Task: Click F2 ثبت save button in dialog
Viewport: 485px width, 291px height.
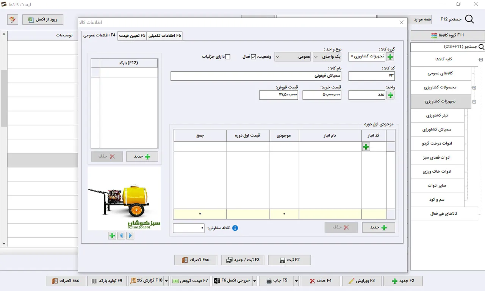Action: click(x=289, y=260)
